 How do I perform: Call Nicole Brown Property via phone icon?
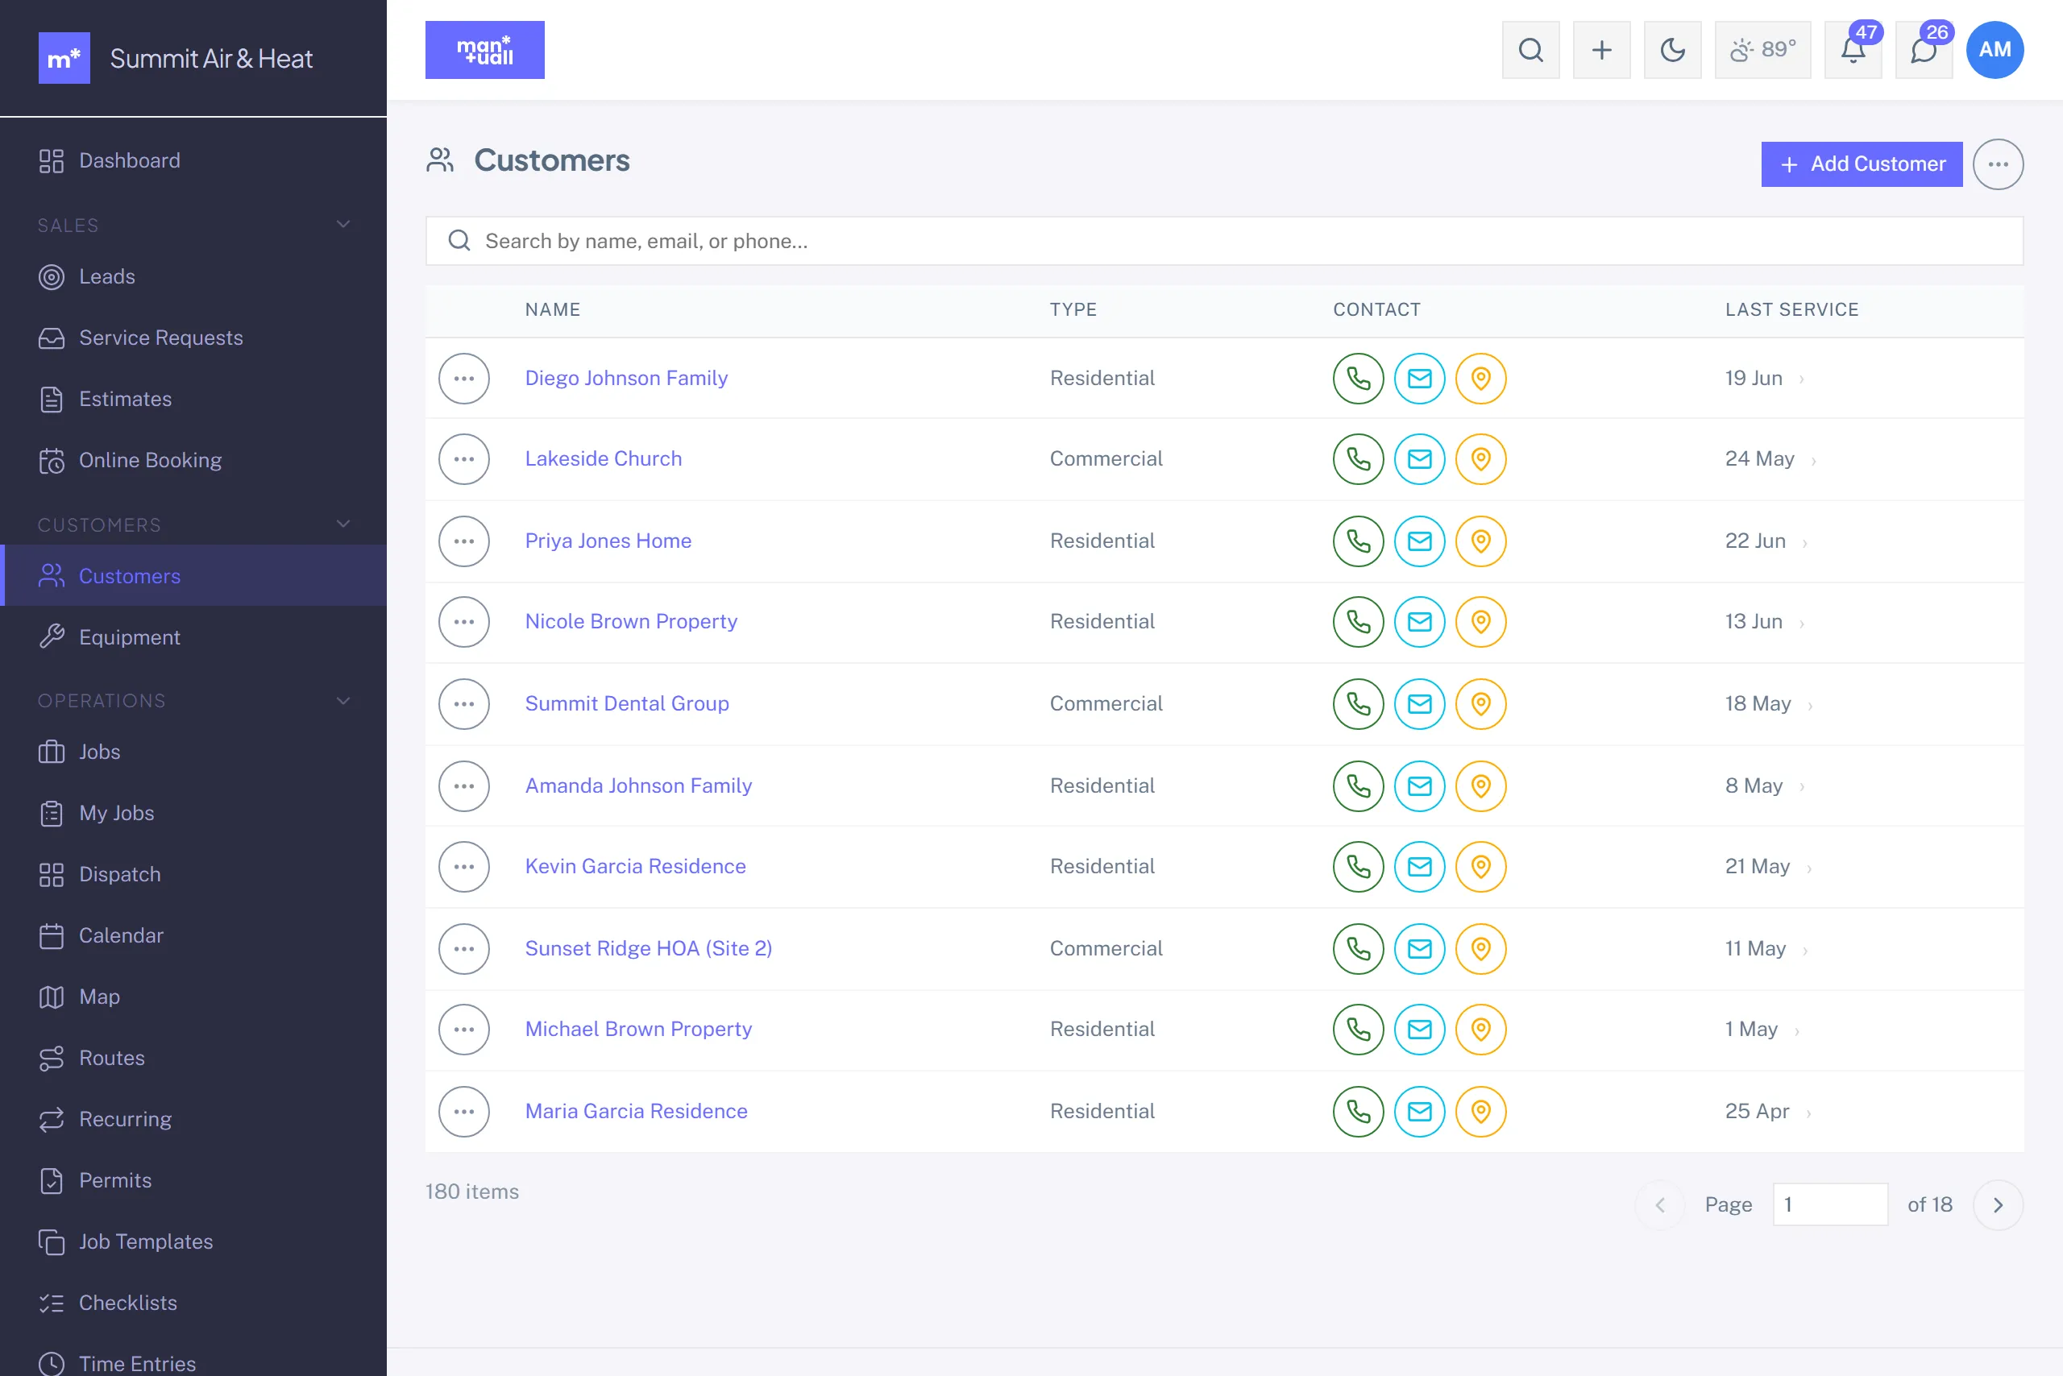1358,622
